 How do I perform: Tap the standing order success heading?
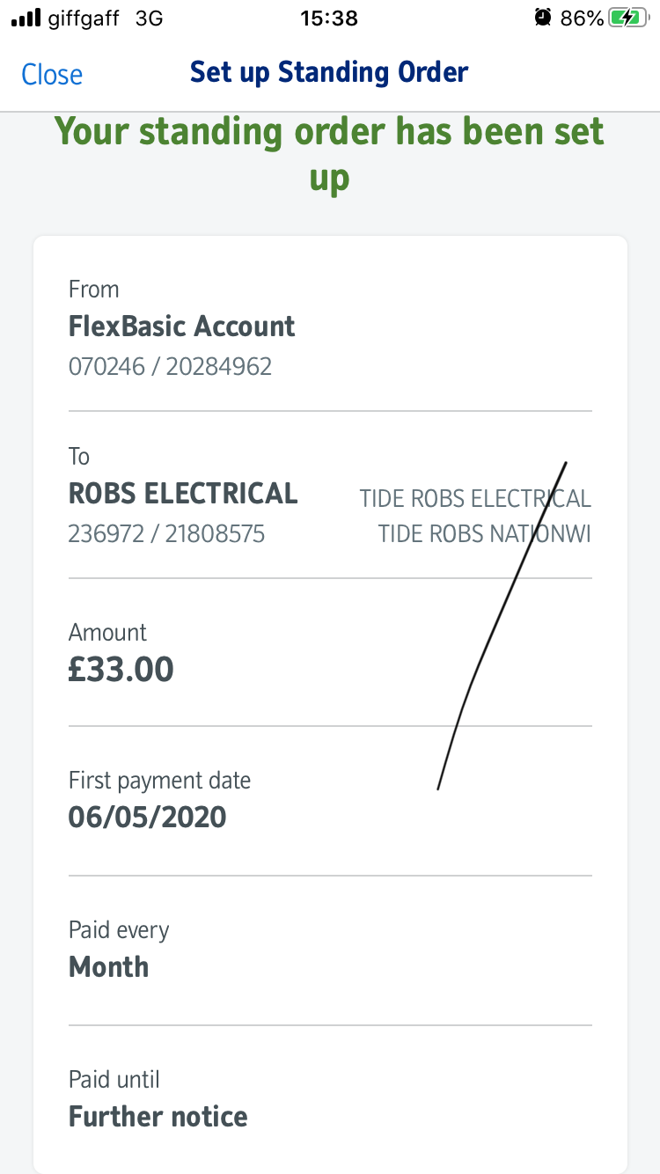point(329,154)
